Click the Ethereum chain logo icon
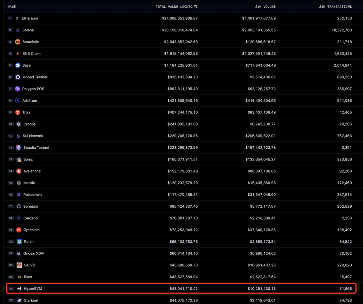 click(x=17, y=18)
